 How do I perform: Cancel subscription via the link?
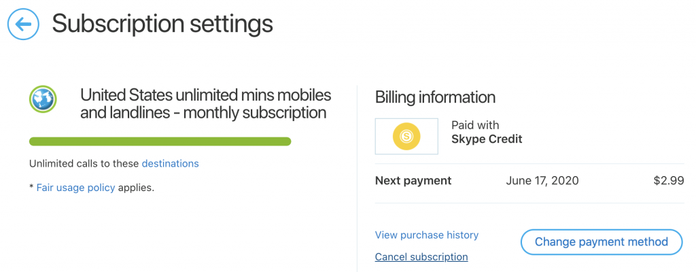421,257
